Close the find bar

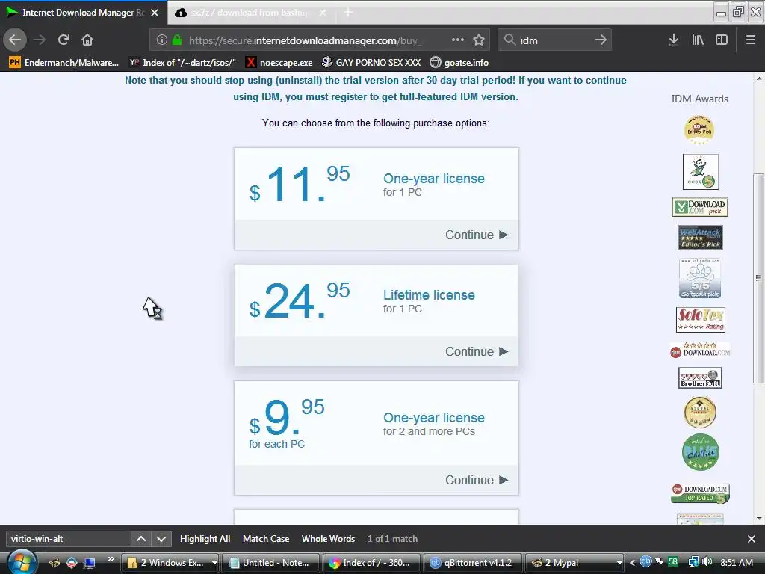coord(752,539)
